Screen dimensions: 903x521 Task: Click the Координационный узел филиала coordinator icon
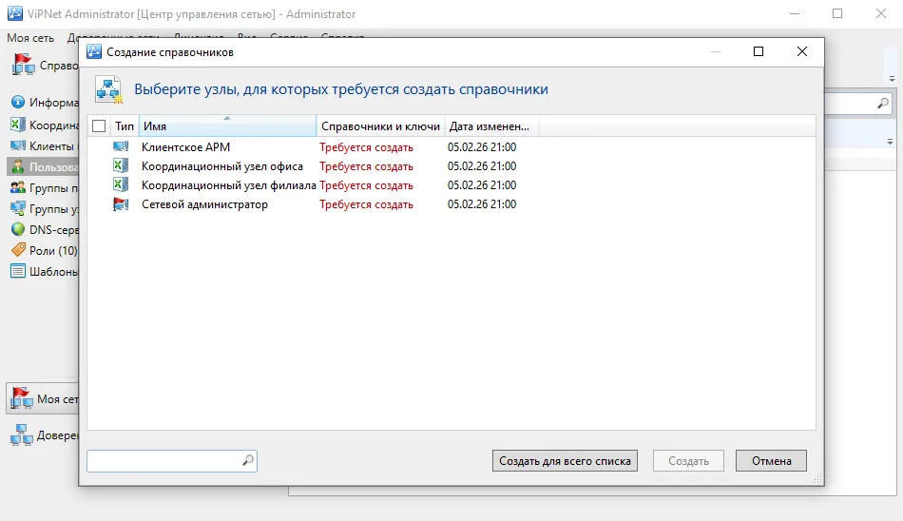click(121, 185)
